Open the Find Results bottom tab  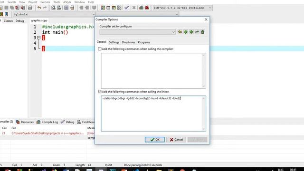[85, 122]
